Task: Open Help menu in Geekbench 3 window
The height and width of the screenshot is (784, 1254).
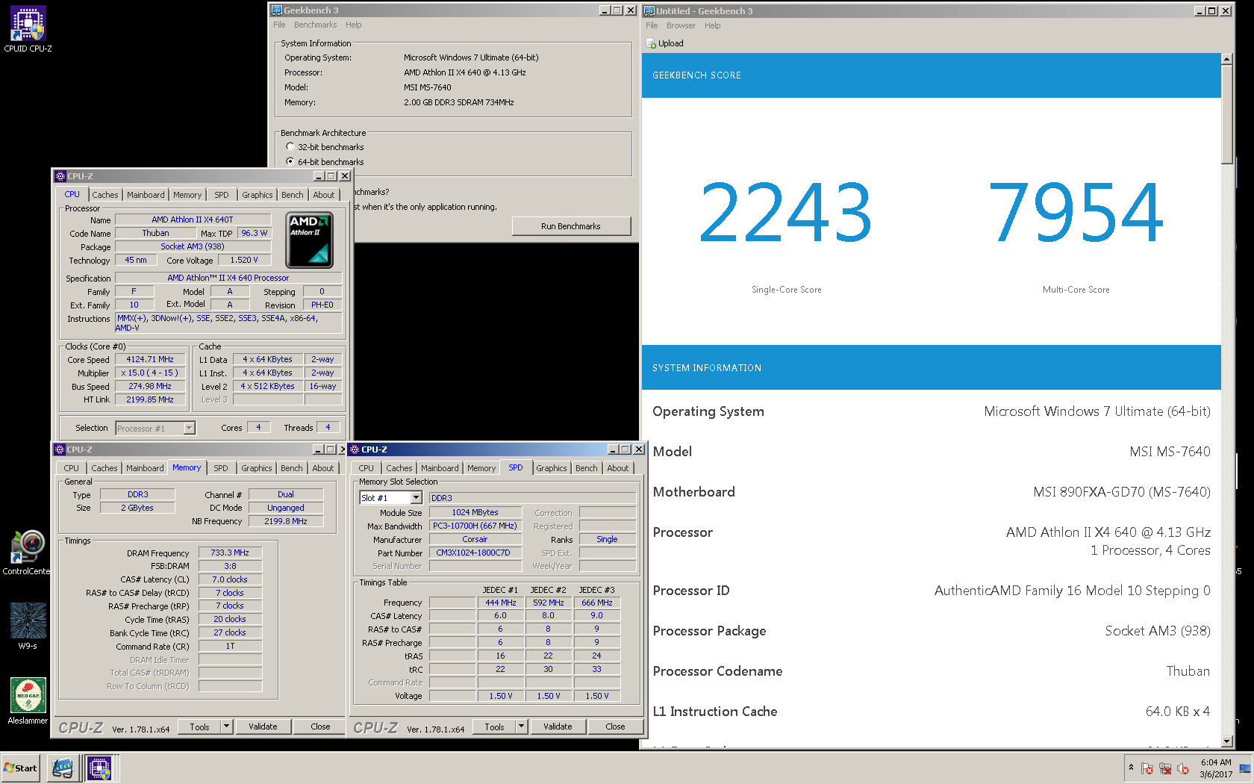Action: pos(353,25)
